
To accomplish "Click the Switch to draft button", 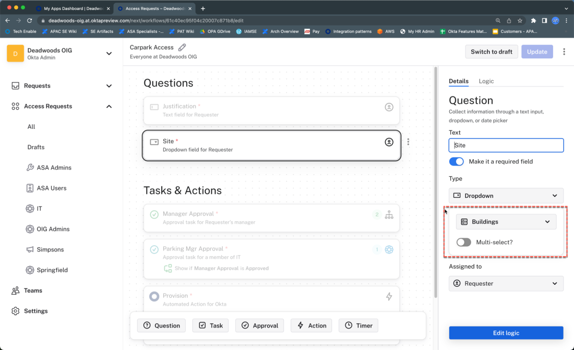I will [x=491, y=52].
